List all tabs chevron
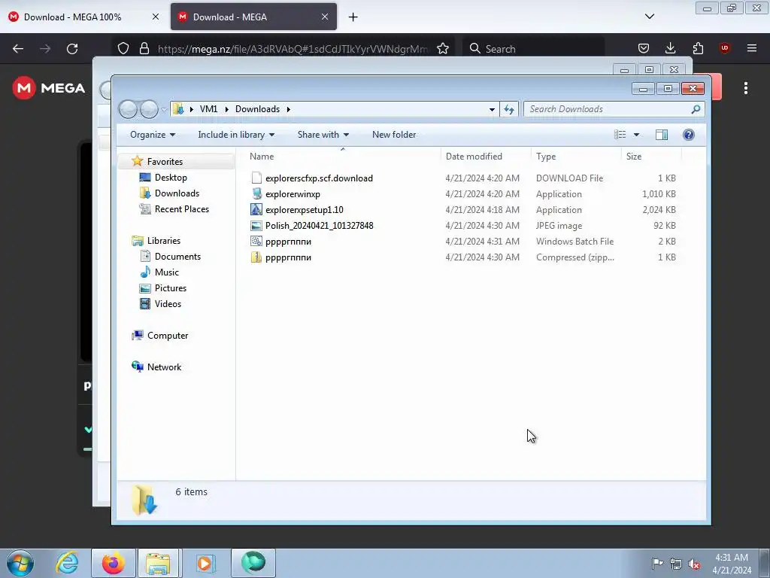 [x=650, y=17]
